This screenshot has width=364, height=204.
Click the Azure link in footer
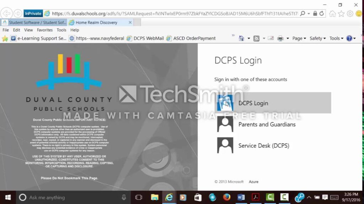253,182
